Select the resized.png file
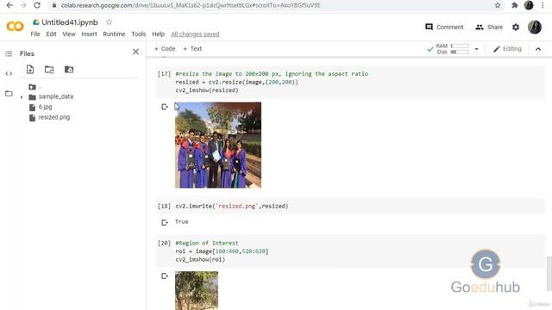Viewport: 552px width, 310px height. 53,117
